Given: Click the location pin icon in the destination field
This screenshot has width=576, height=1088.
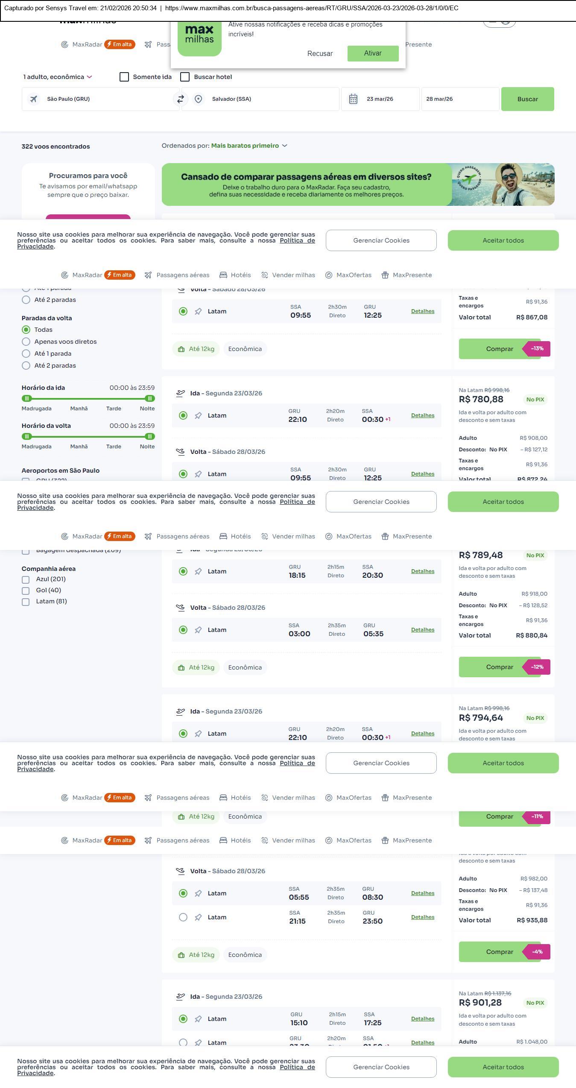Looking at the screenshot, I should [x=198, y=99].
